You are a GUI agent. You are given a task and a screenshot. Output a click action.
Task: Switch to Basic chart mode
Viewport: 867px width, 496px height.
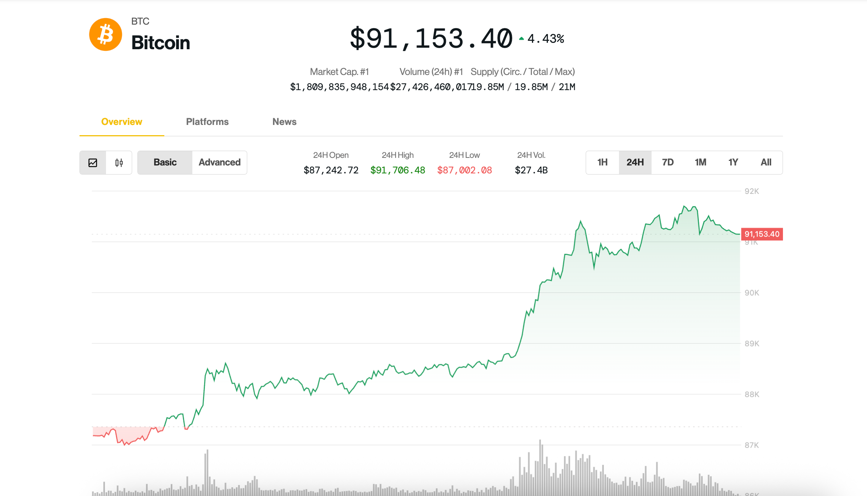tap(165, 162)
